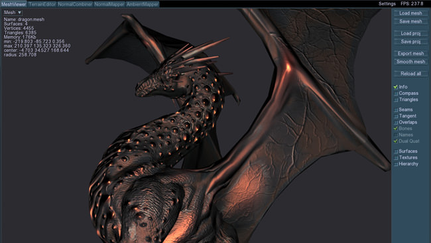Viewport: 431px width, 243px height.
Task: Enable the Hierarchy checkbox
Action: click(396, 164)
